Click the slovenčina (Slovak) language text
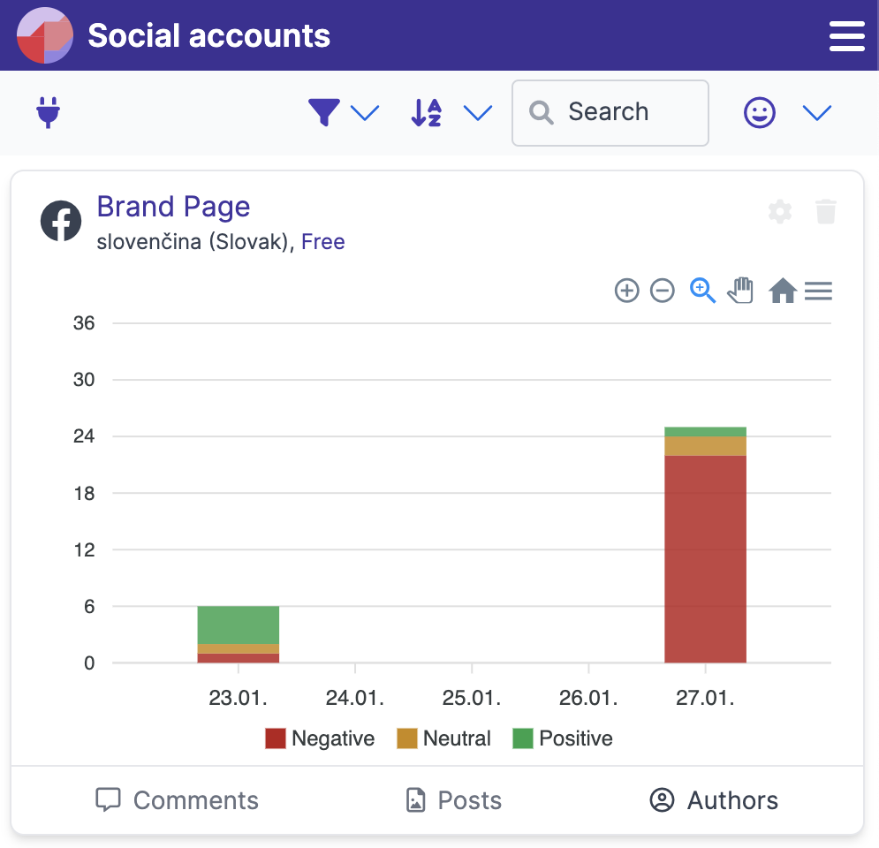Image resolution: width=879 pixels, height=848 pixels. (x=193, y=242)
